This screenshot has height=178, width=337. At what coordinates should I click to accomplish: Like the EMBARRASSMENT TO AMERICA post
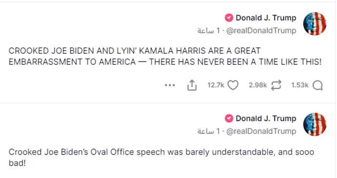(233, 85)
